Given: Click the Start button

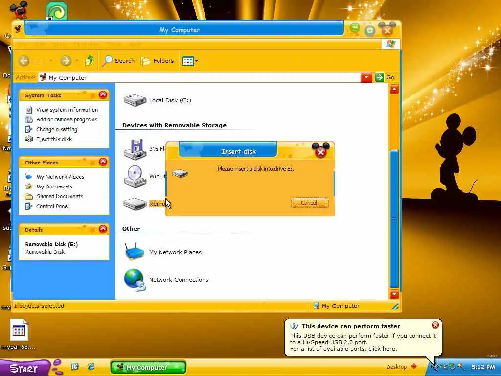Looking at the screenshot, I should coord(24,368).
